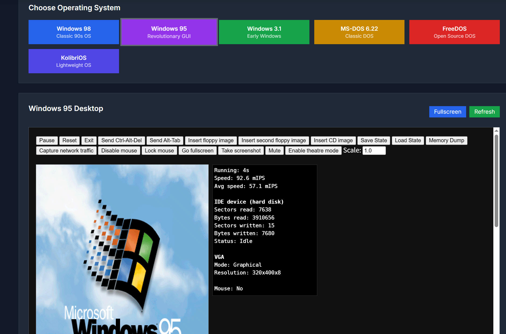This screenshot has width=506, height=334.
Task: Click the 'Sectors written: 15' line
Action: coord(244,225)
